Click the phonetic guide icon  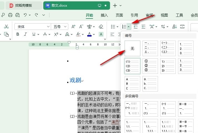(x=89, y=27)
